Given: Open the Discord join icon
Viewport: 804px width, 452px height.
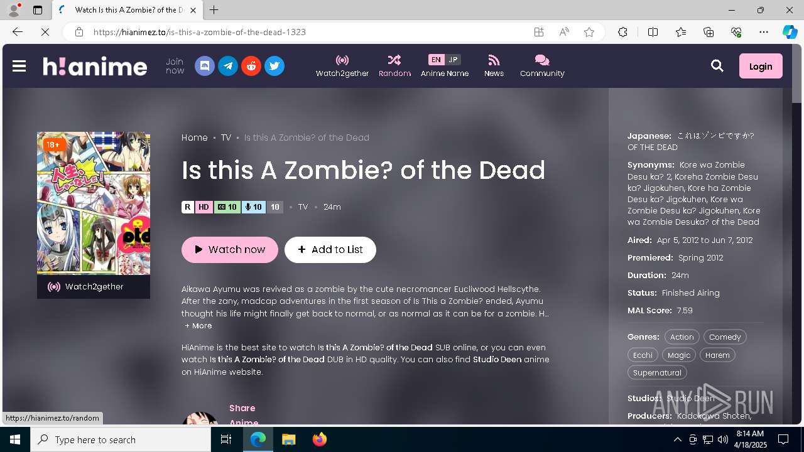Looking at the screenshot, I should click(x=205, y=66).
